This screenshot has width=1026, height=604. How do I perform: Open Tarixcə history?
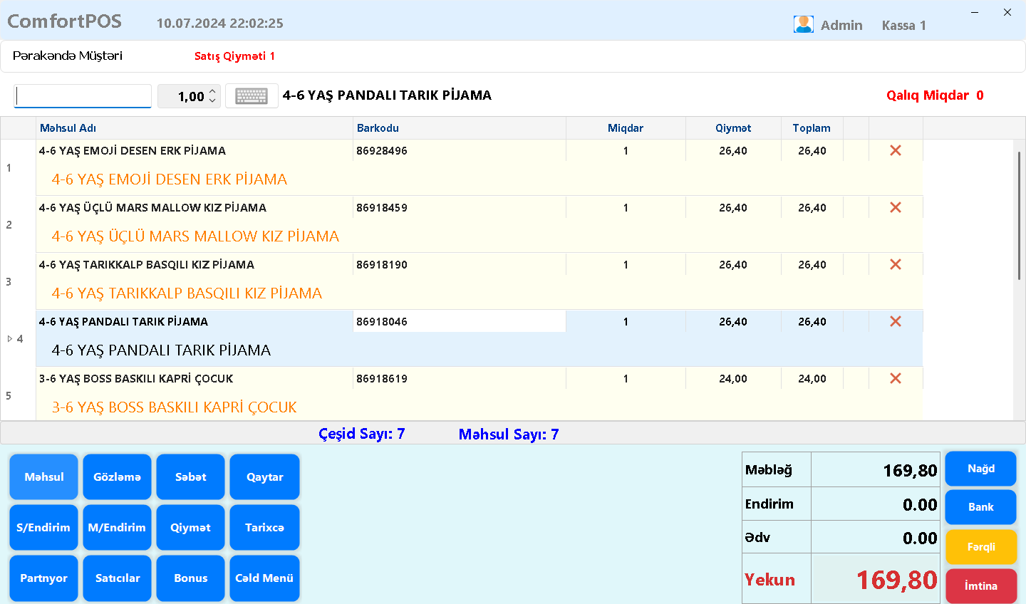pyautogui.click(x=264, y=527)
